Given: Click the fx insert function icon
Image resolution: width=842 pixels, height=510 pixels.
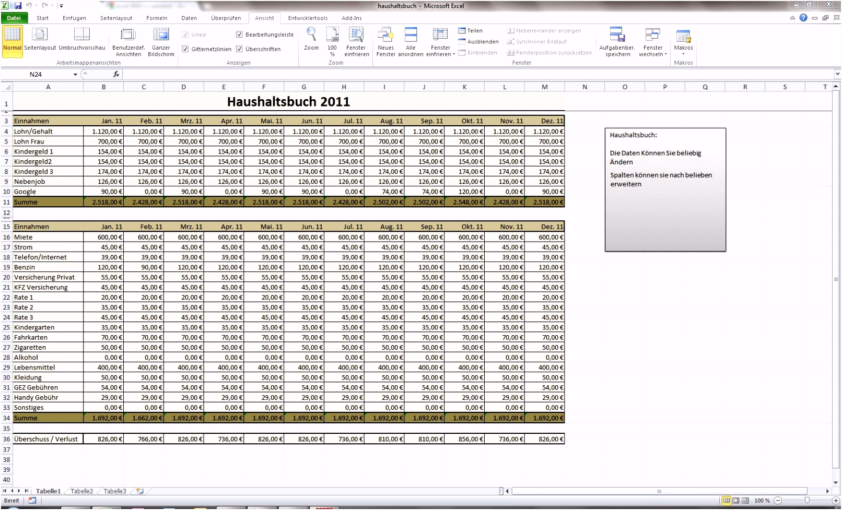Looking at the screenshot, I should 116,74.
